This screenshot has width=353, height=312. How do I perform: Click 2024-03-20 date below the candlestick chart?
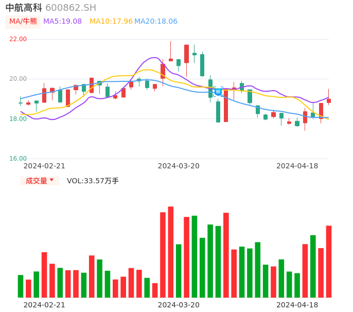pos(179,166)
